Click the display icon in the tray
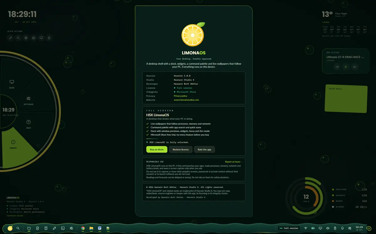 (x=320, y=228)
